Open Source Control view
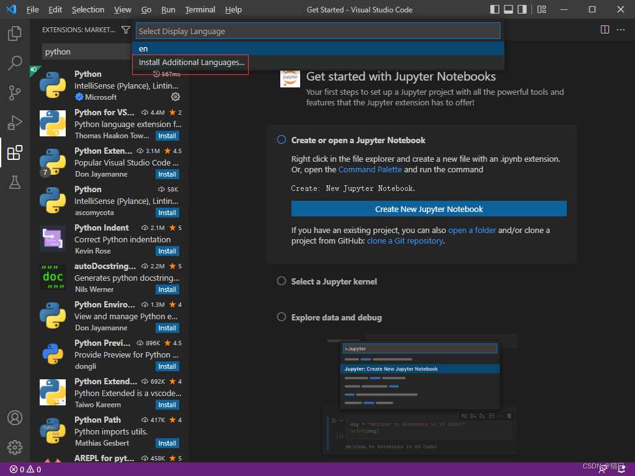Screen dimensions: 635x476 click(x=15, y=93)
